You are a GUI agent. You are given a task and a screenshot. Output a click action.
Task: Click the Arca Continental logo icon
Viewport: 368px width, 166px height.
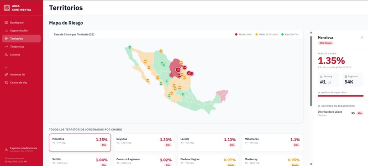7,8
